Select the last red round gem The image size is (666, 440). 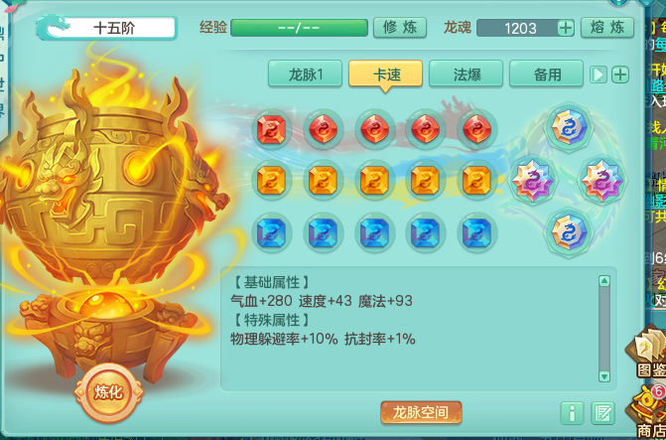477,129
